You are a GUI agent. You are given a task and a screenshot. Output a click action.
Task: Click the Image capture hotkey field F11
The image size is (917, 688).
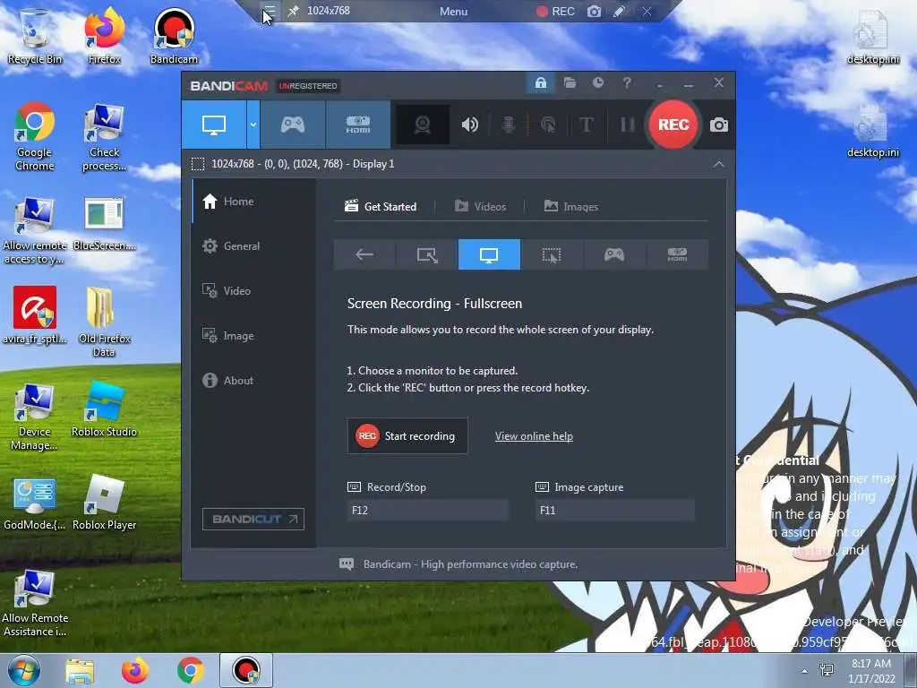click(x=615, y=510)
